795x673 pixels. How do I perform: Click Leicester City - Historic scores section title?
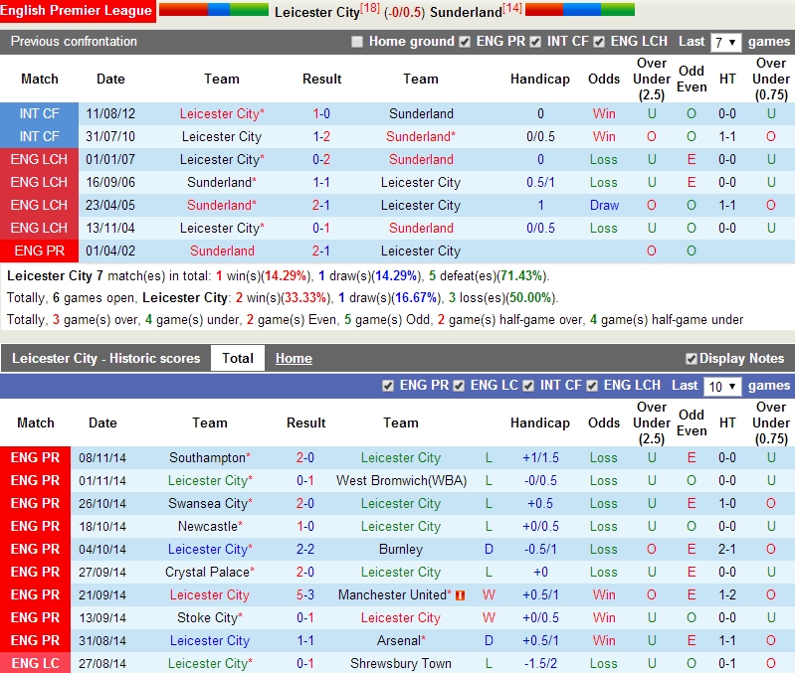(x=105, y=359)
